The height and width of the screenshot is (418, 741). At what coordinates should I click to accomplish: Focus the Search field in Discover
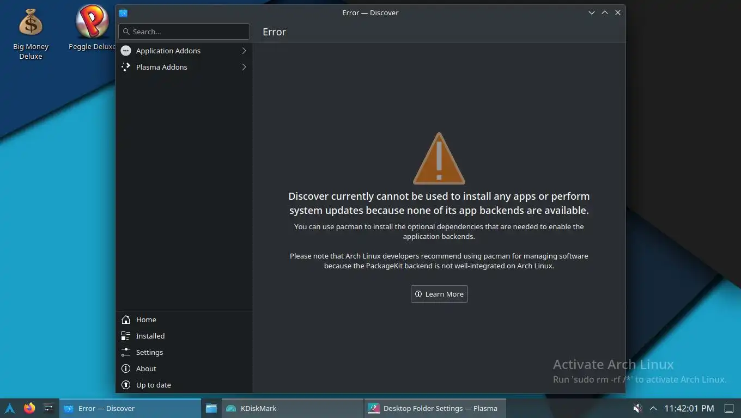click(184, 32)
